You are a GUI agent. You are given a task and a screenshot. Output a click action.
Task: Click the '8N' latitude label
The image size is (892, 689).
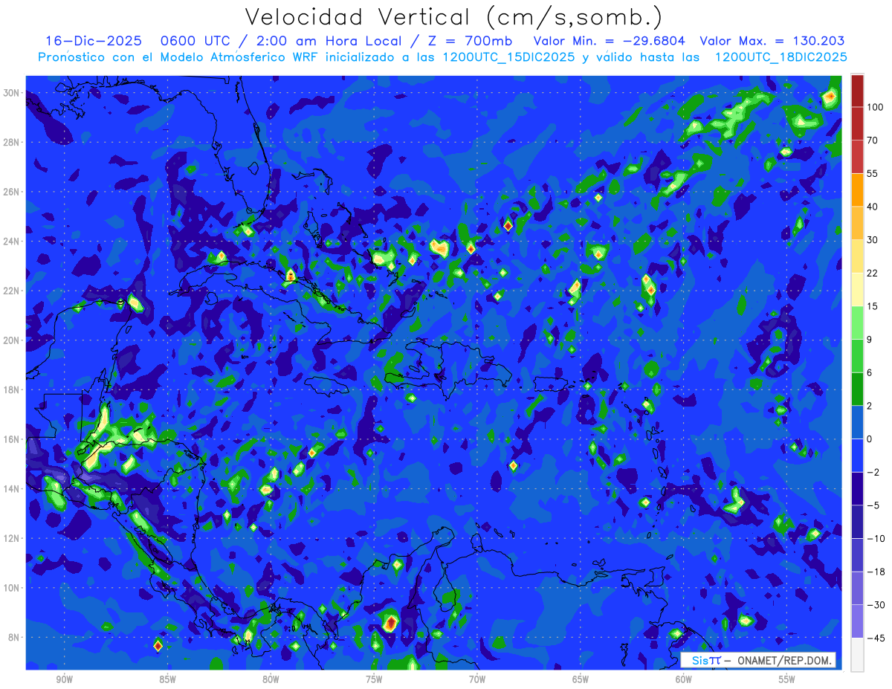tap(15, 638)
